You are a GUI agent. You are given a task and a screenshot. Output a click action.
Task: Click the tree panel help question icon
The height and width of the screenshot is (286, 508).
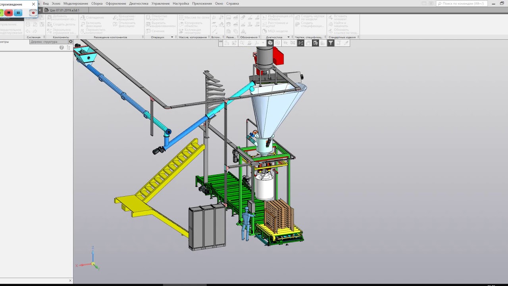(62, 47)
